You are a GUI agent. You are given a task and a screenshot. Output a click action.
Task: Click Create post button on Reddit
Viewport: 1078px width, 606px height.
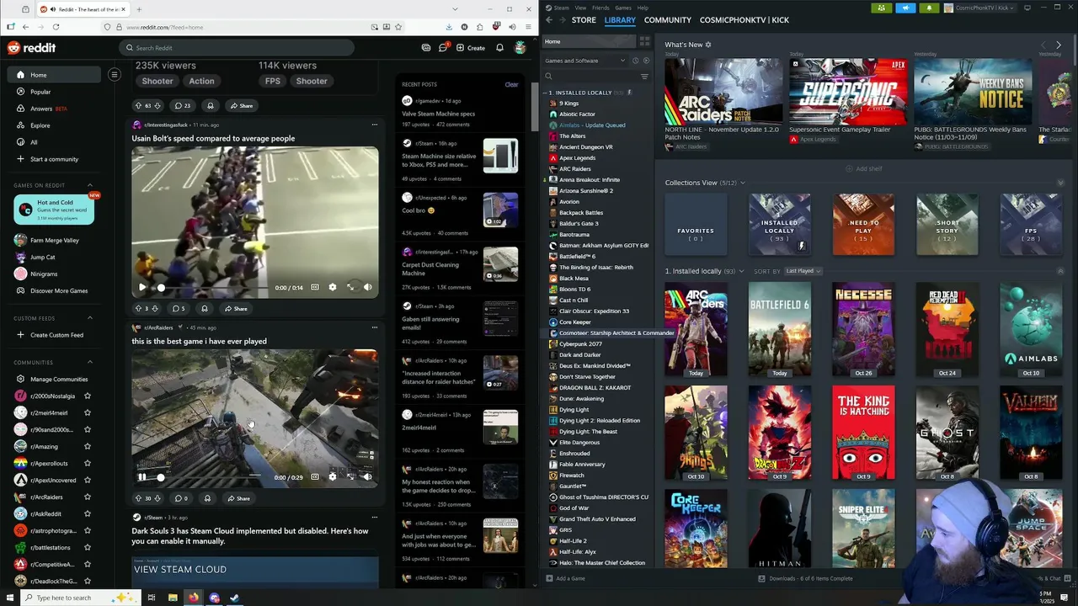(x=471, y=48)
